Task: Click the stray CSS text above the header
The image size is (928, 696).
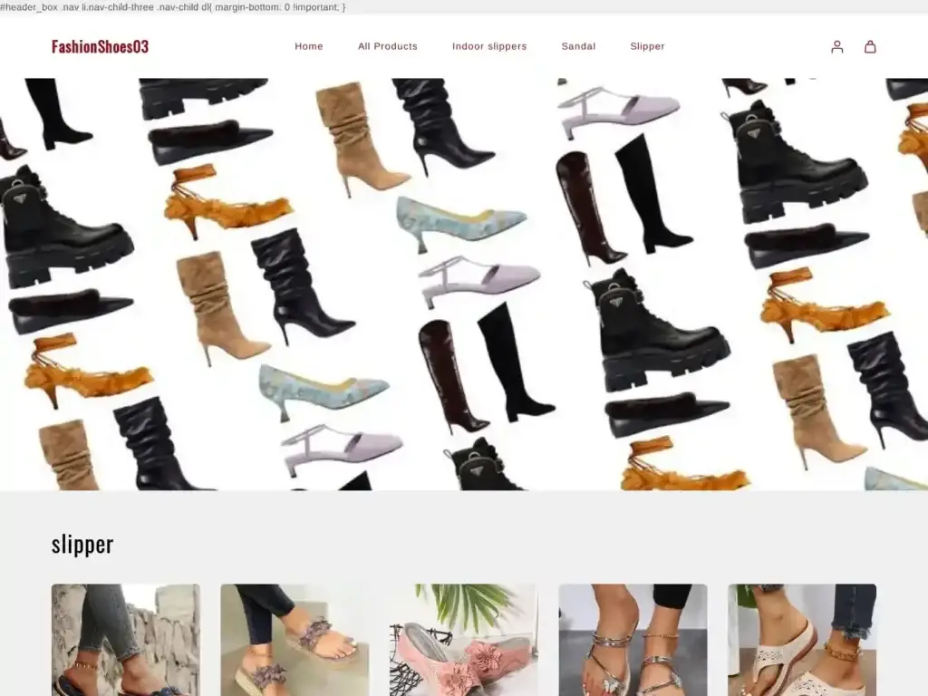Action: pyautogui.click(x=172, y=7)
